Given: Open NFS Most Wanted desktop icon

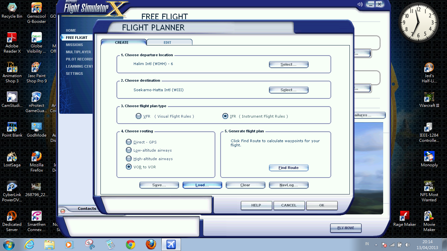Looking at the screenshot, I should coord(429,192).
